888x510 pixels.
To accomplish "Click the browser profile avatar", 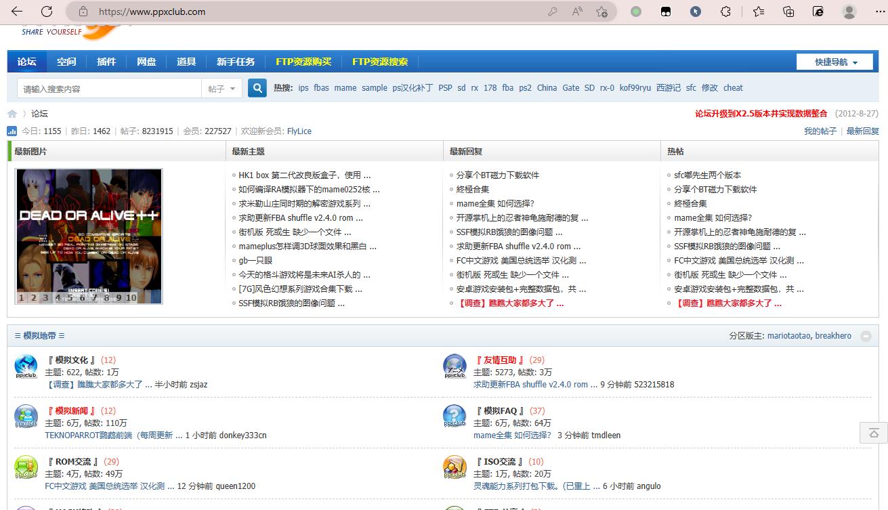I will [x=849, y=12].
